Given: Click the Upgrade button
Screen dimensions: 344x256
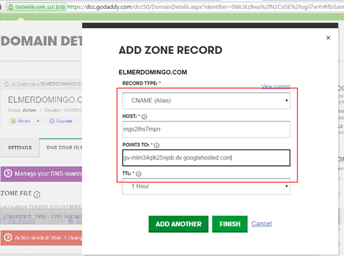Looking at the screenshot, I should tap(61, 121).
